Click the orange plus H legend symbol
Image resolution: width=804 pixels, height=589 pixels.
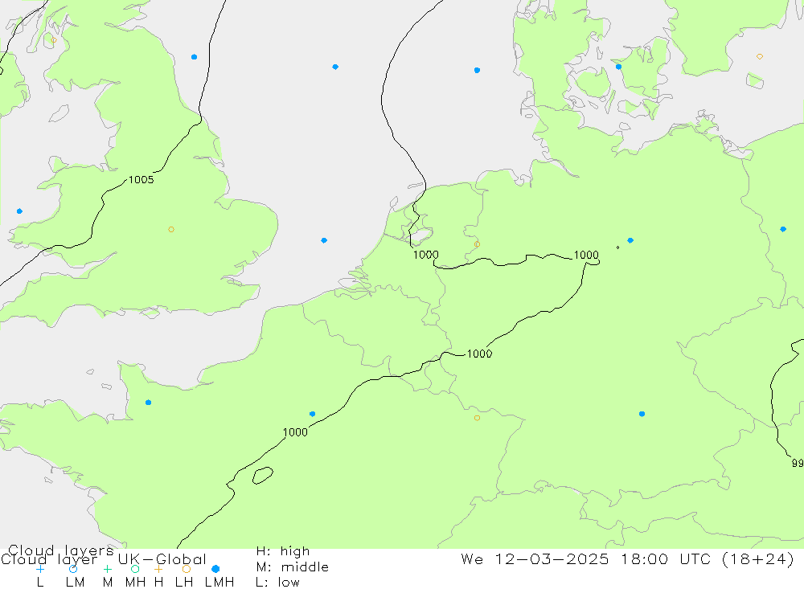pos(158,569)
